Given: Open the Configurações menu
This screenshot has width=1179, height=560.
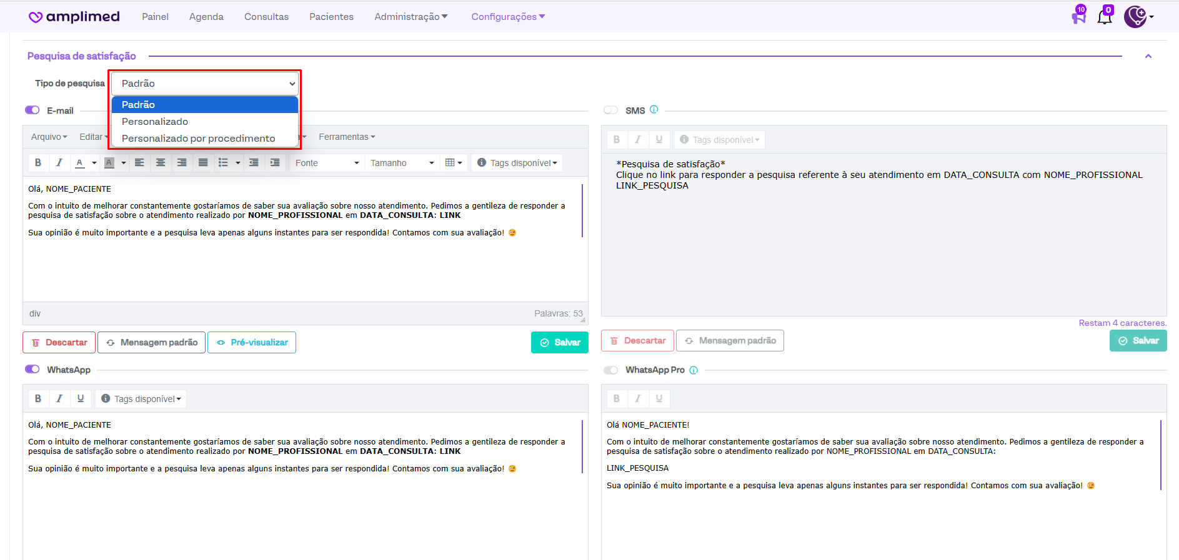Looking at the screenshot, I should [507, 17].
